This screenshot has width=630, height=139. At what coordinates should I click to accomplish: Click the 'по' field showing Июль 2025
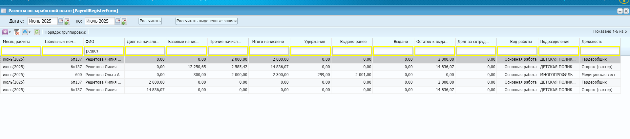100,21
